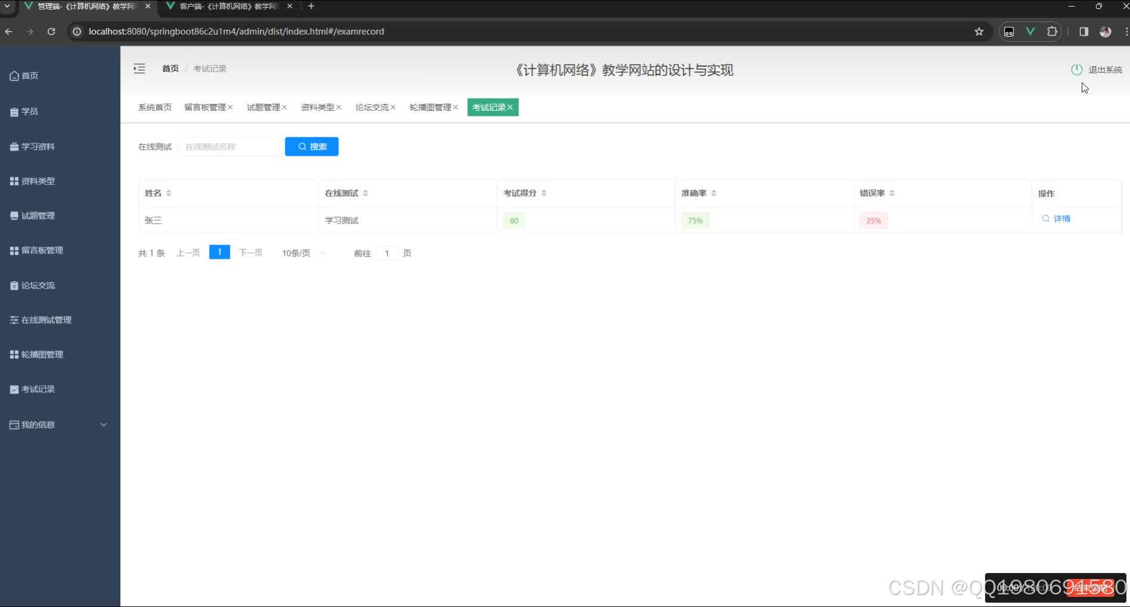Image resolution: width=1130 pixels, height=607 pixels.
Task: Click the browser back arrow
Action: [x=9, y=32]
